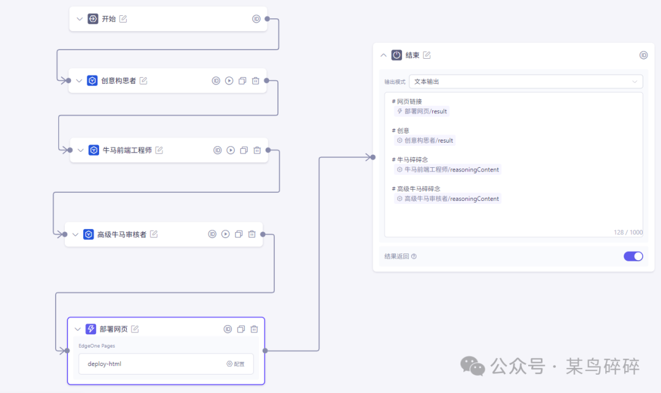Open the 输出模式 dropdown

click(x=525, y=81)
